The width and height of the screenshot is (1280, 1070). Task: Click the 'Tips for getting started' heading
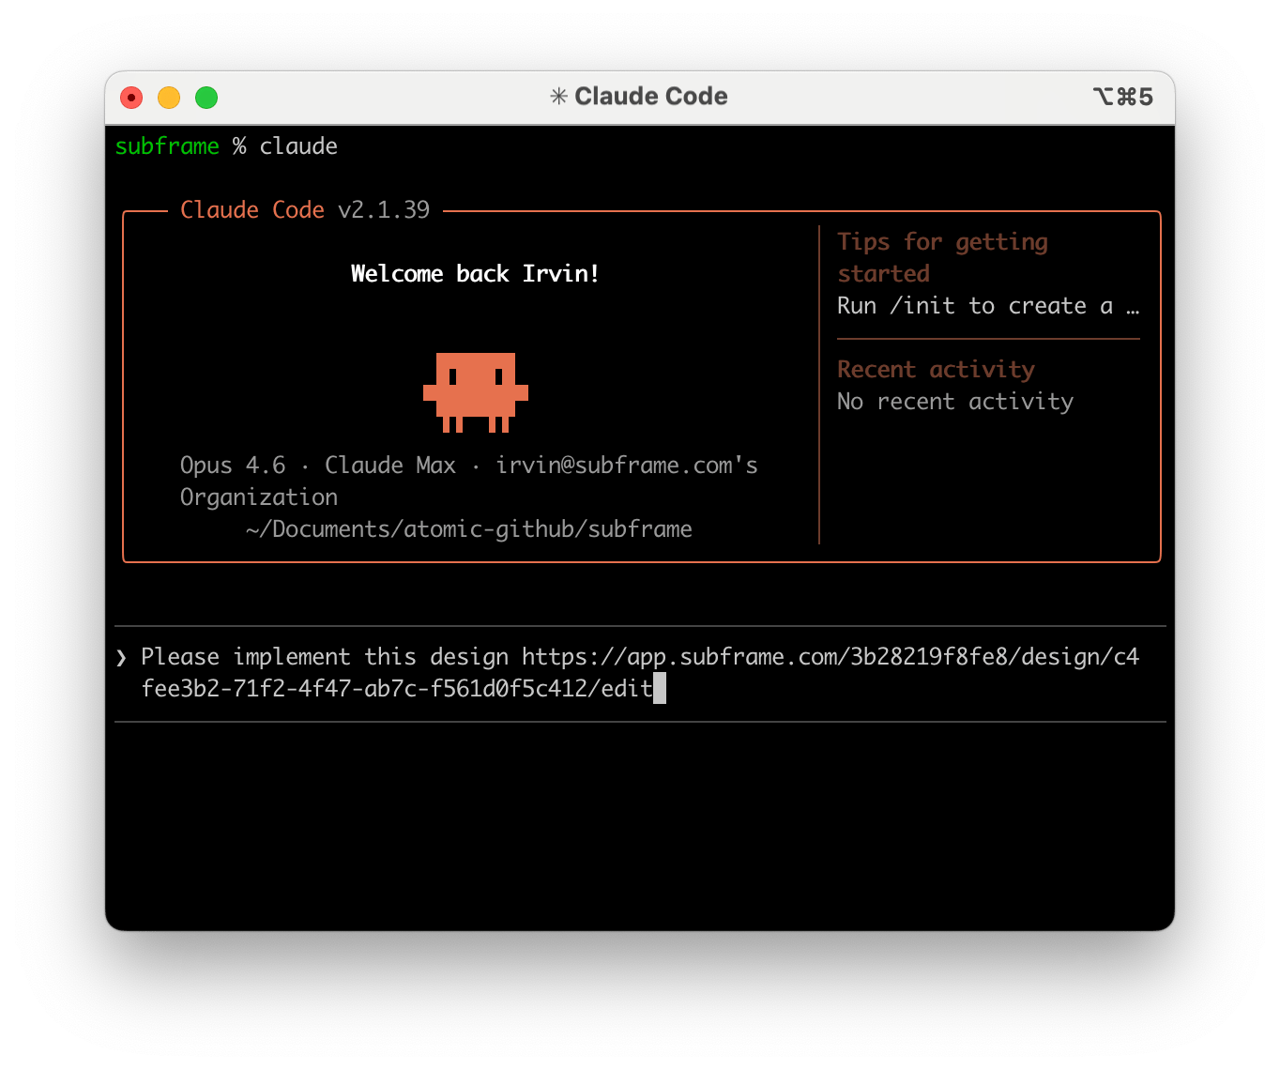[942, 258]
